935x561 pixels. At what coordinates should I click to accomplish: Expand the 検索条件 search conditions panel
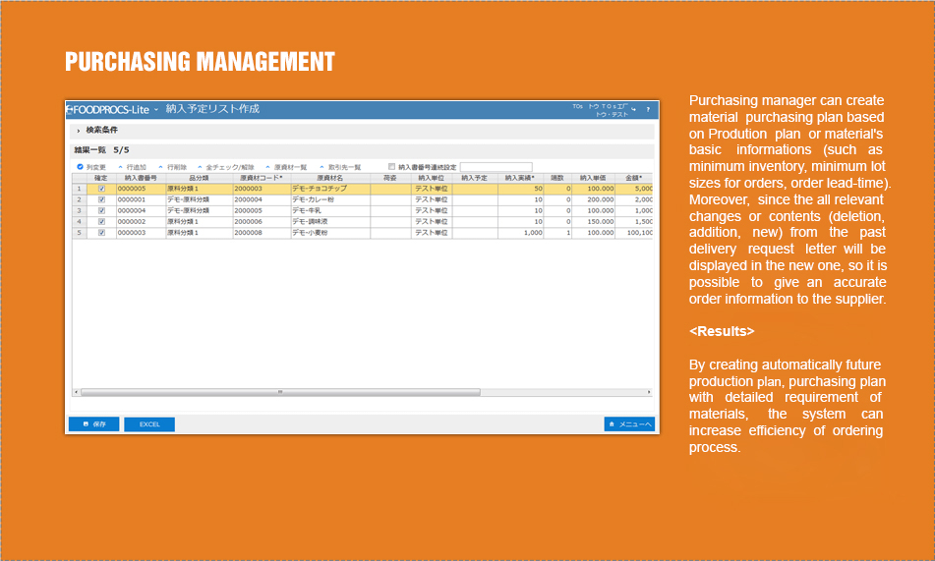79,131
